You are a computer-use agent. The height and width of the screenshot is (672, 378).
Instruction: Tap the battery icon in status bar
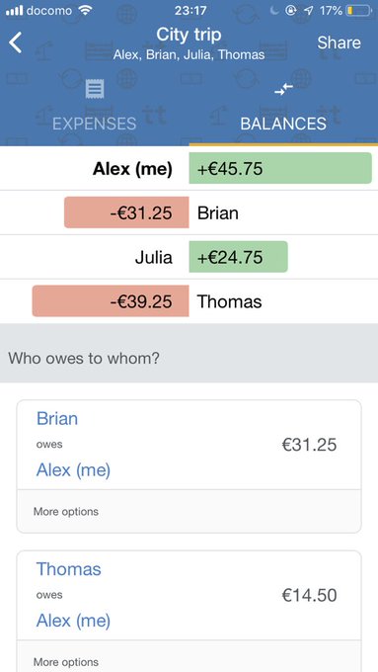point(358,11)
